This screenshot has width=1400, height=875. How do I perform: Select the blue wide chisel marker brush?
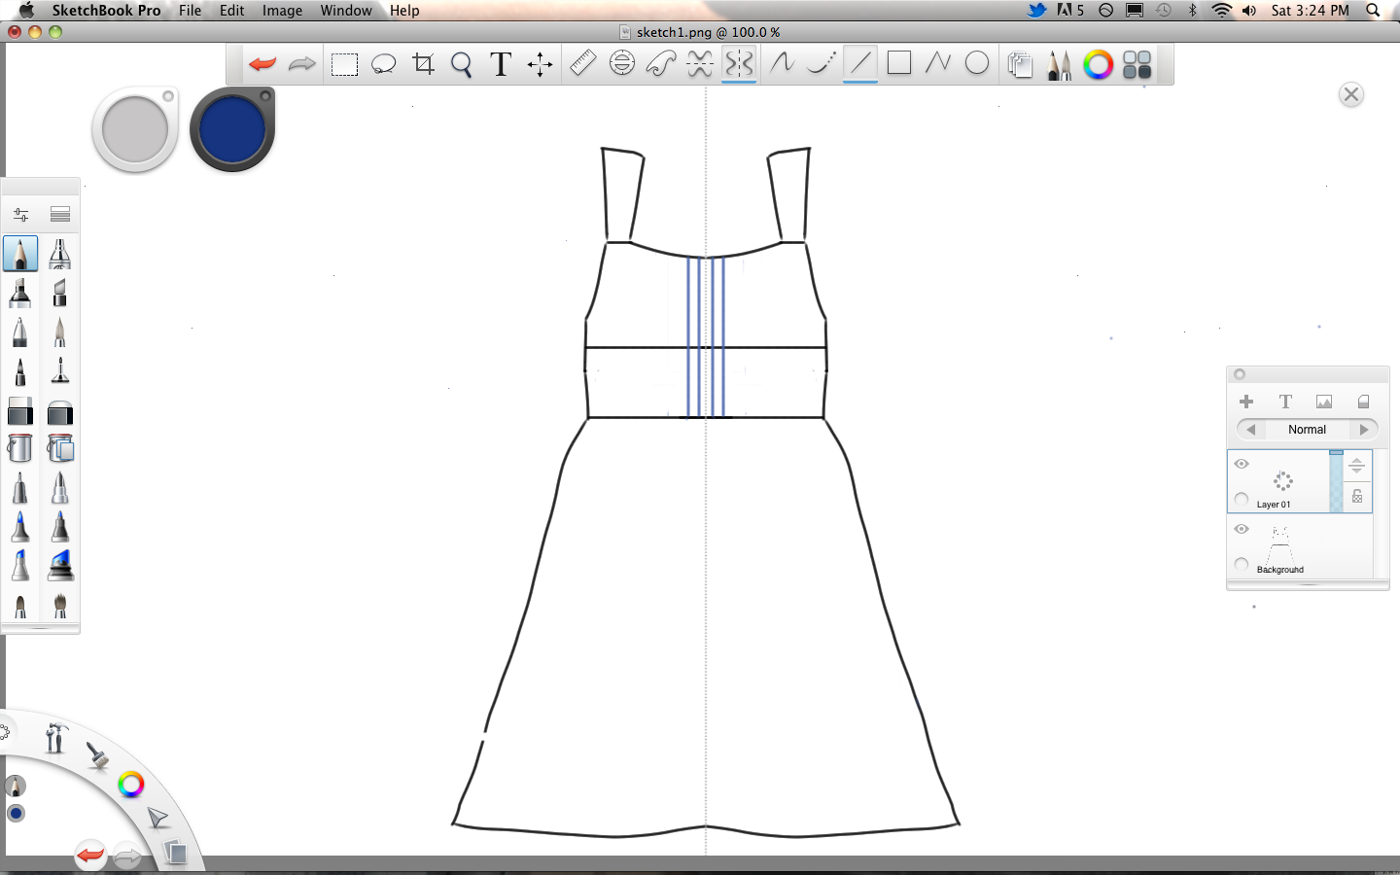coord(60,565)
